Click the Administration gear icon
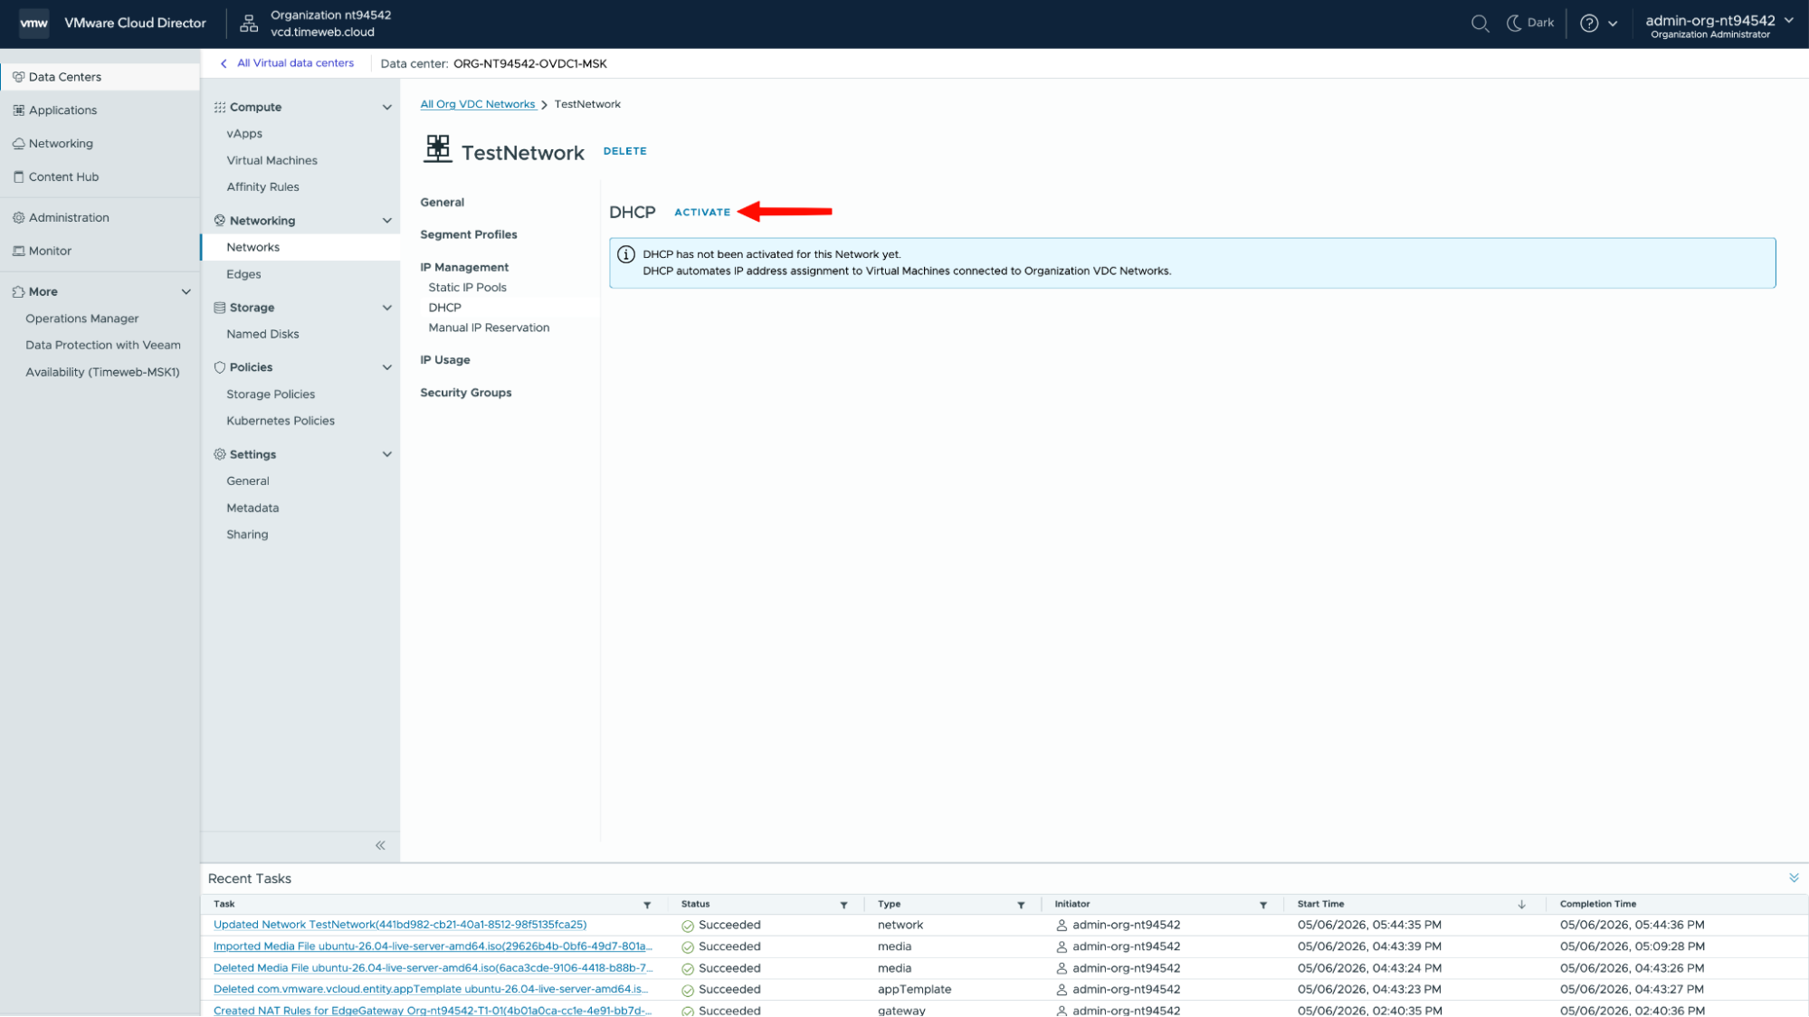Image resolution: width=1809 pixels, height=1017 pixels. 18,218
